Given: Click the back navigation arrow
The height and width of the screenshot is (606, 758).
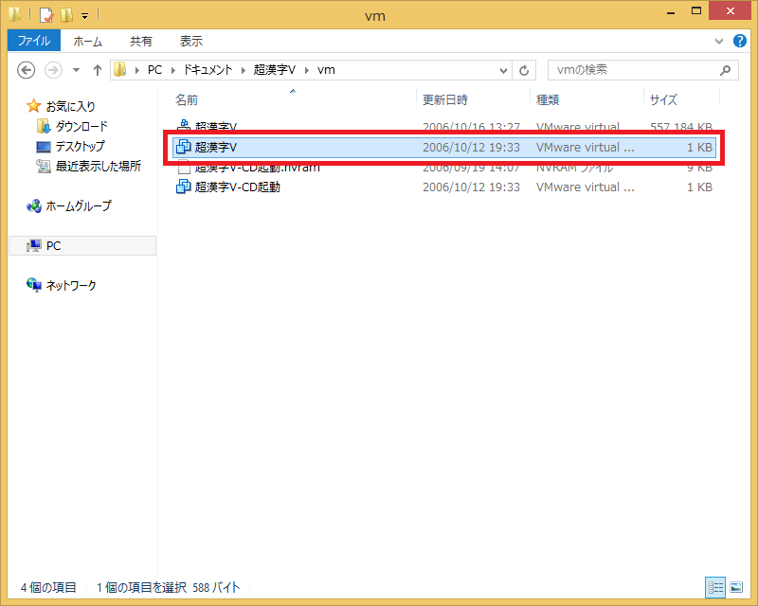Looking at the screenshot, I should (x=27, y=70).
